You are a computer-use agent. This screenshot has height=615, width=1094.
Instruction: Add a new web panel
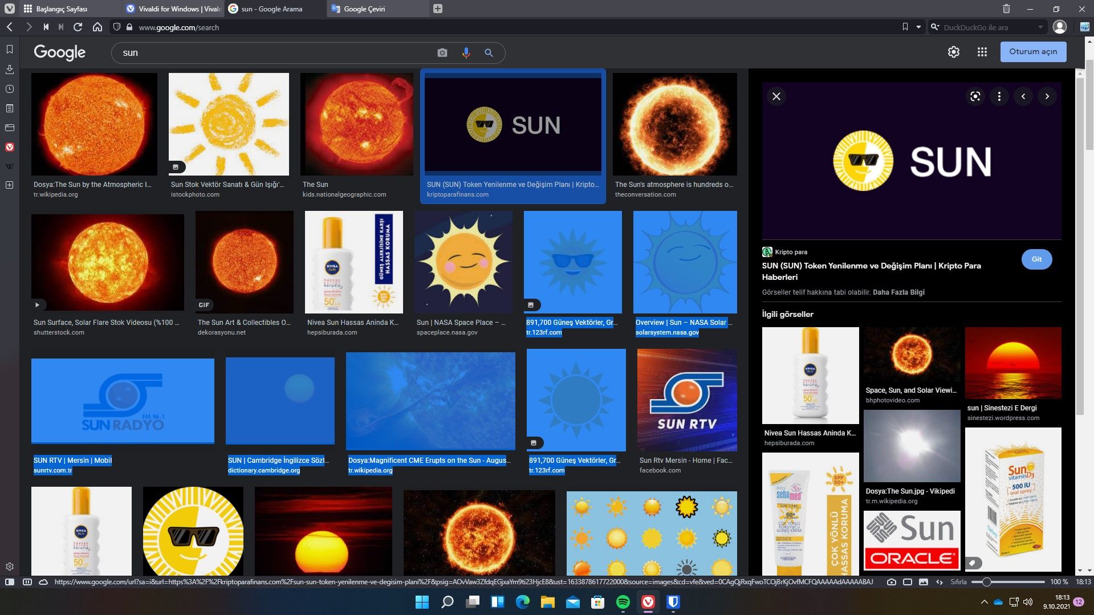tap(10, 185)
